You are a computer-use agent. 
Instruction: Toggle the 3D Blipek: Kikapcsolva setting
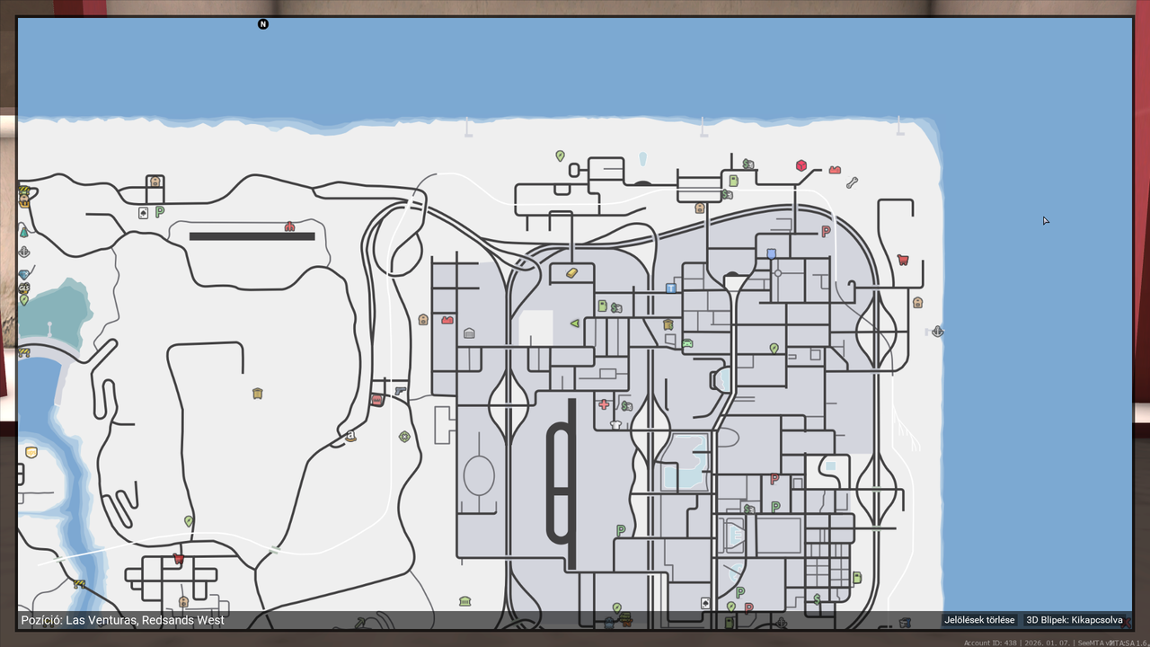(x=1075, y=620)
